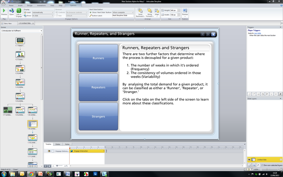
Task: Toggle lock checkbox for Engage Interaction row
Action: [53, 151]
